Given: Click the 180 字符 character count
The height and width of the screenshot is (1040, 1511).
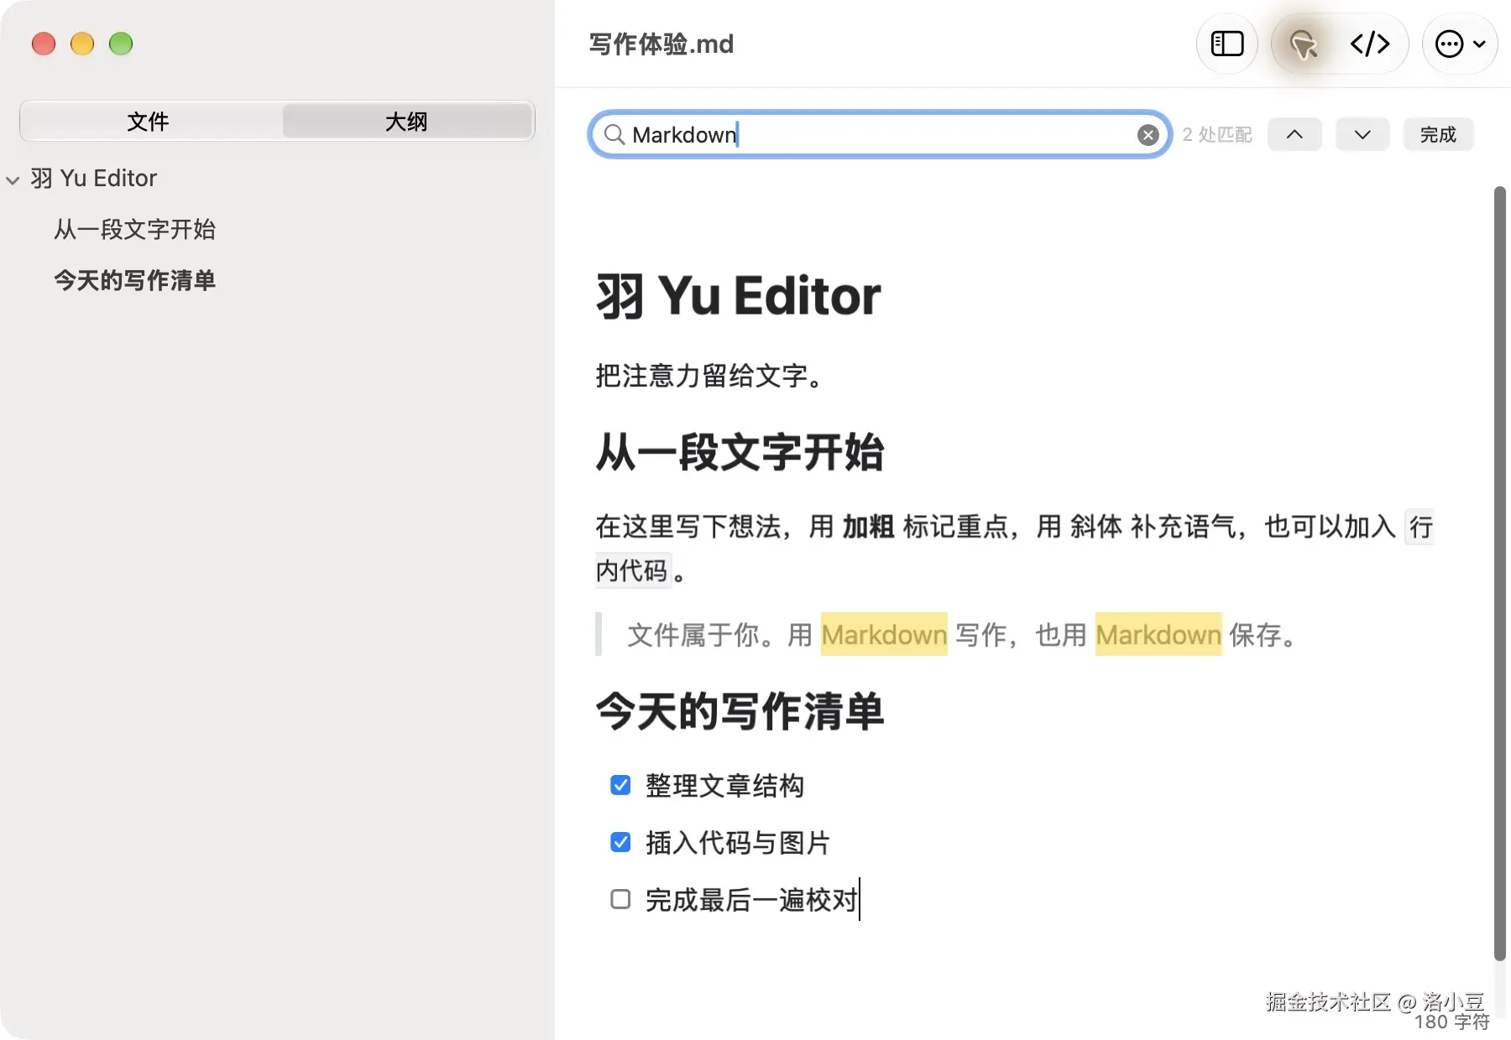Looking at the screenshot, I should pyautogui.click(x=1451, y=1022).
